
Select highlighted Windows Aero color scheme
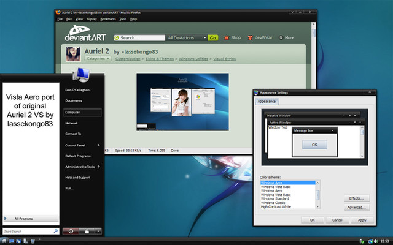[288, 183]
